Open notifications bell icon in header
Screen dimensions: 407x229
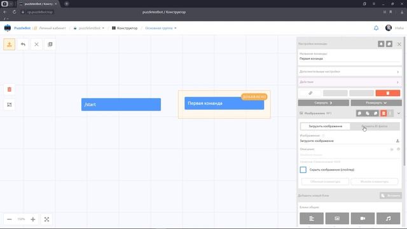376,28
